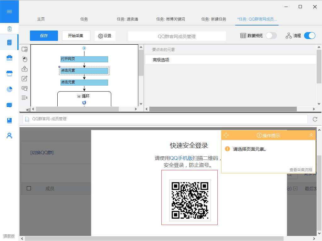The height and width of the screenshot is (241, 322).
Task: Open the task list document sidebar icon
Action: (9, 42)
